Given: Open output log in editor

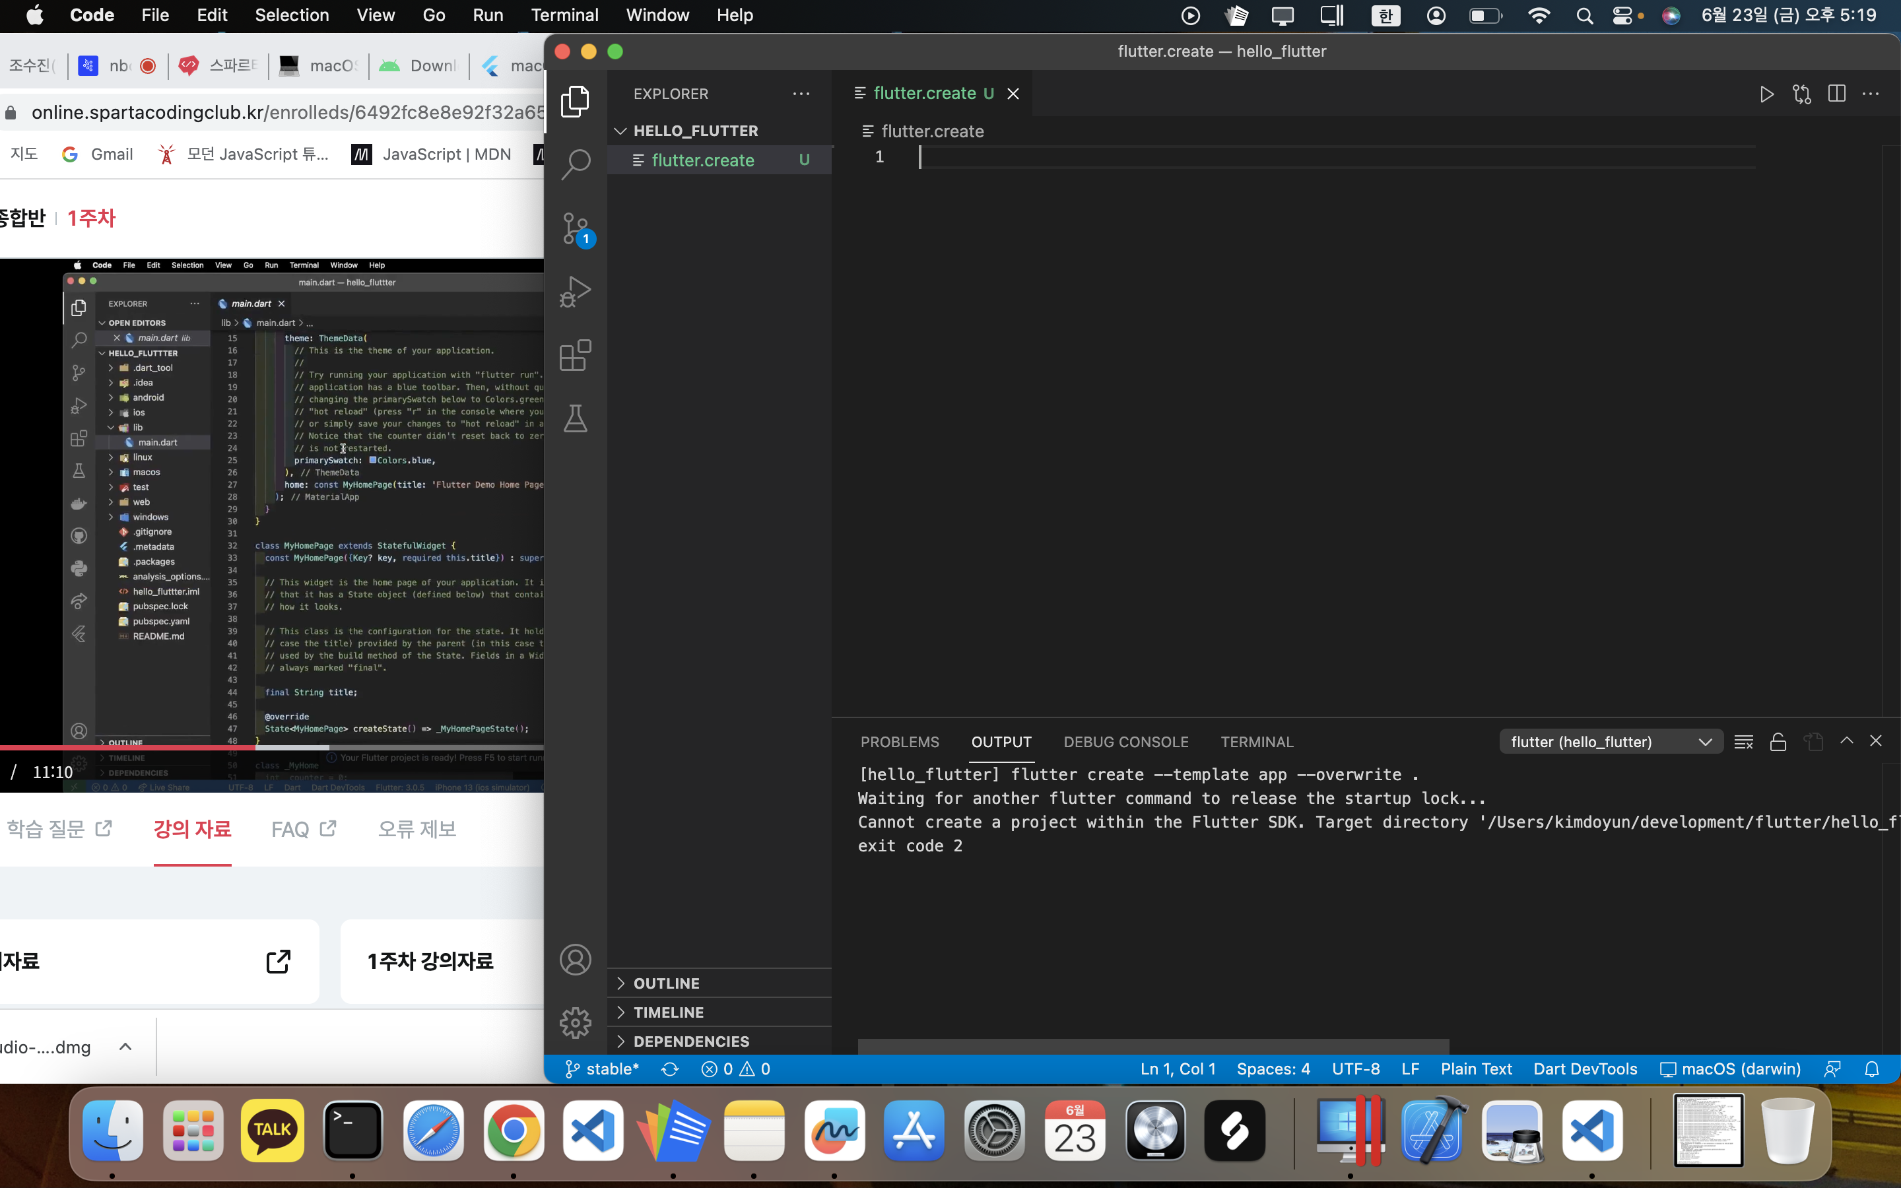Looking at the screenshot, I should click(1813, 742).
